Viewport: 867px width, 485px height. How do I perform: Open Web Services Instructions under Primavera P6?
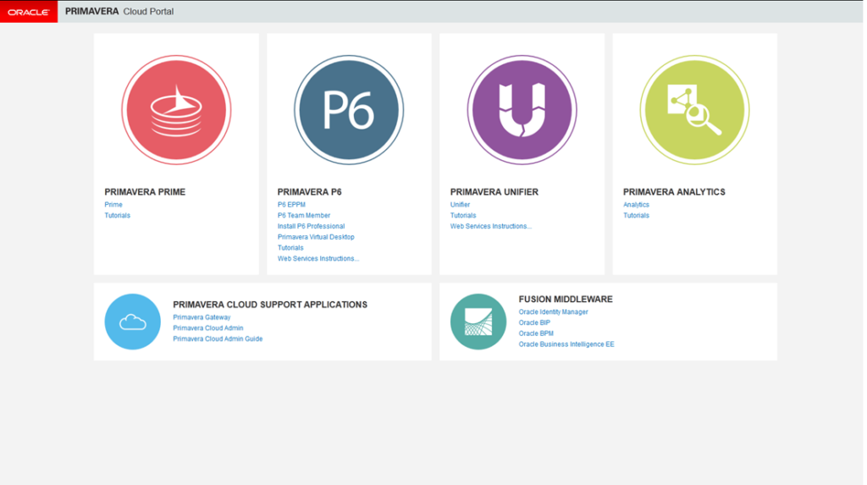click(318, 259)
